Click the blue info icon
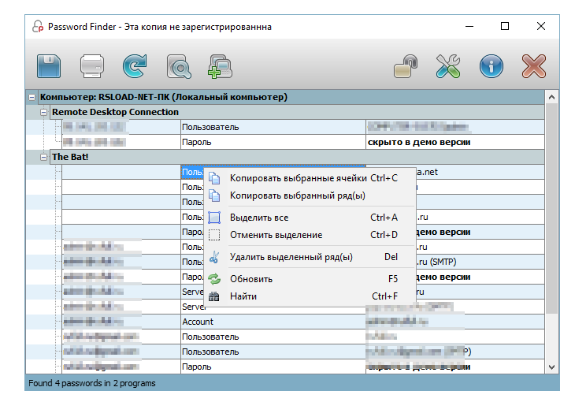The image size is (575, 402). [x=491, y=66]
